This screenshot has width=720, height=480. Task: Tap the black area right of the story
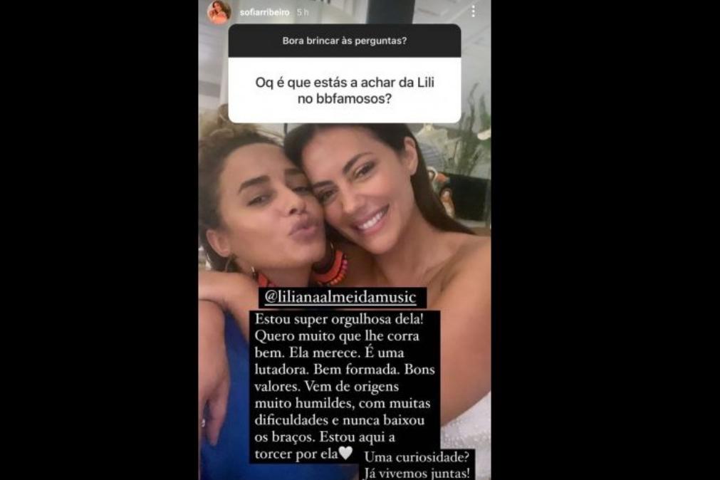[x=605, y=240]
